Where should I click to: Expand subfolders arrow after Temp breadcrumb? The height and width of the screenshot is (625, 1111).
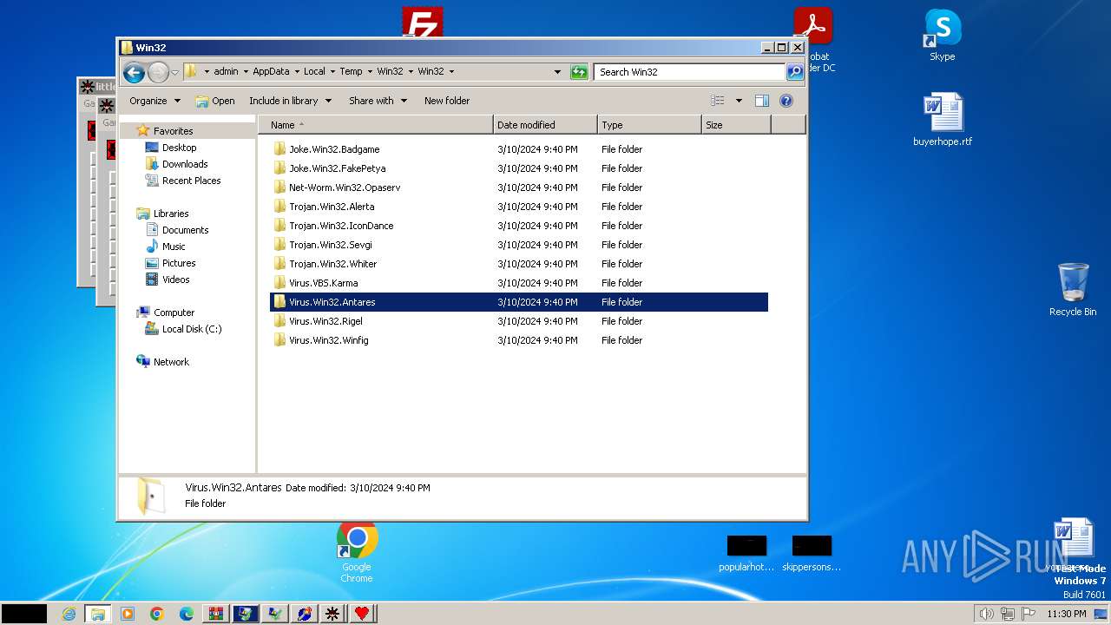point(370,72)
